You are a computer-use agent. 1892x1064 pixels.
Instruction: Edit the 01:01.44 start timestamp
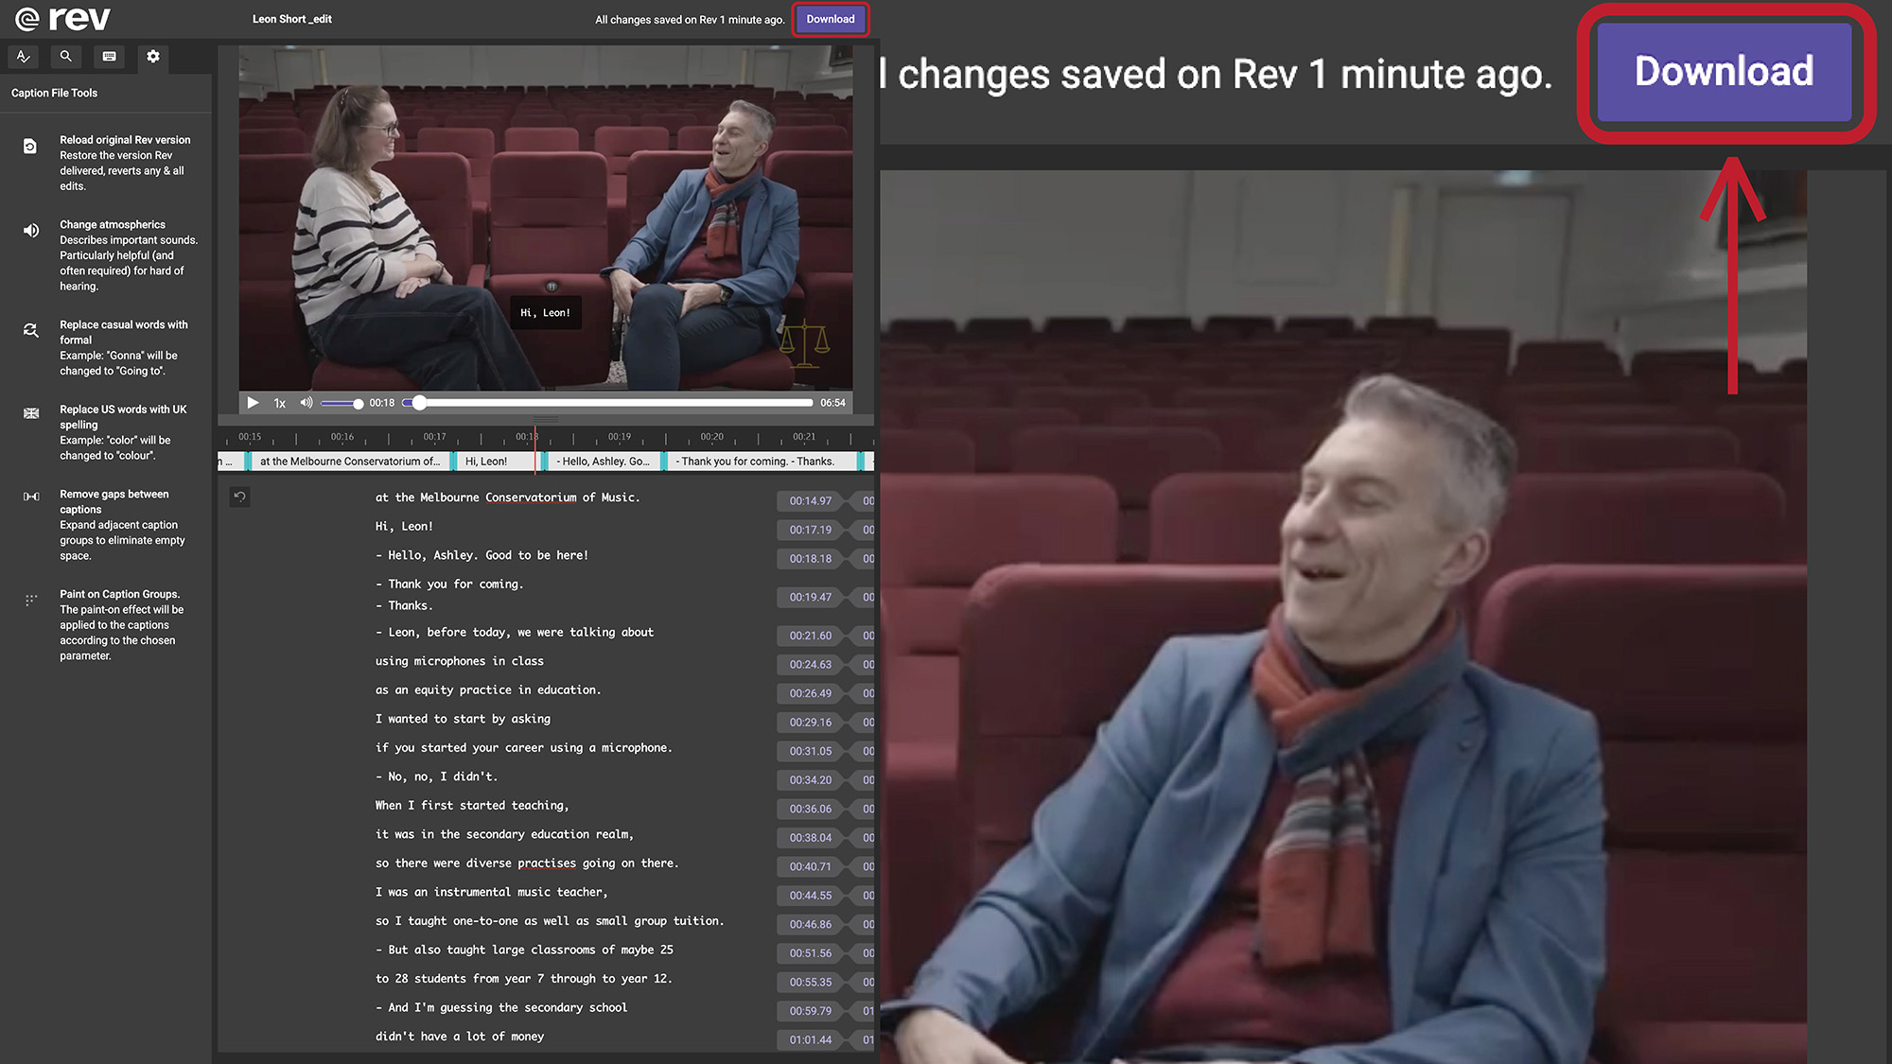pos(811,1040)
